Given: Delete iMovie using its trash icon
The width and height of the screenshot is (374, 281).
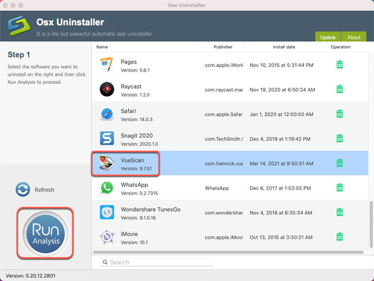Looking at the screenshot, I should [339, 237].
